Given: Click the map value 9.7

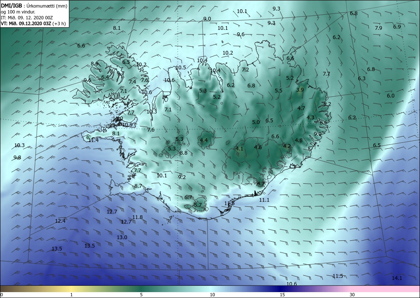Looking at the screenshot, I should (x=121, y=74).
